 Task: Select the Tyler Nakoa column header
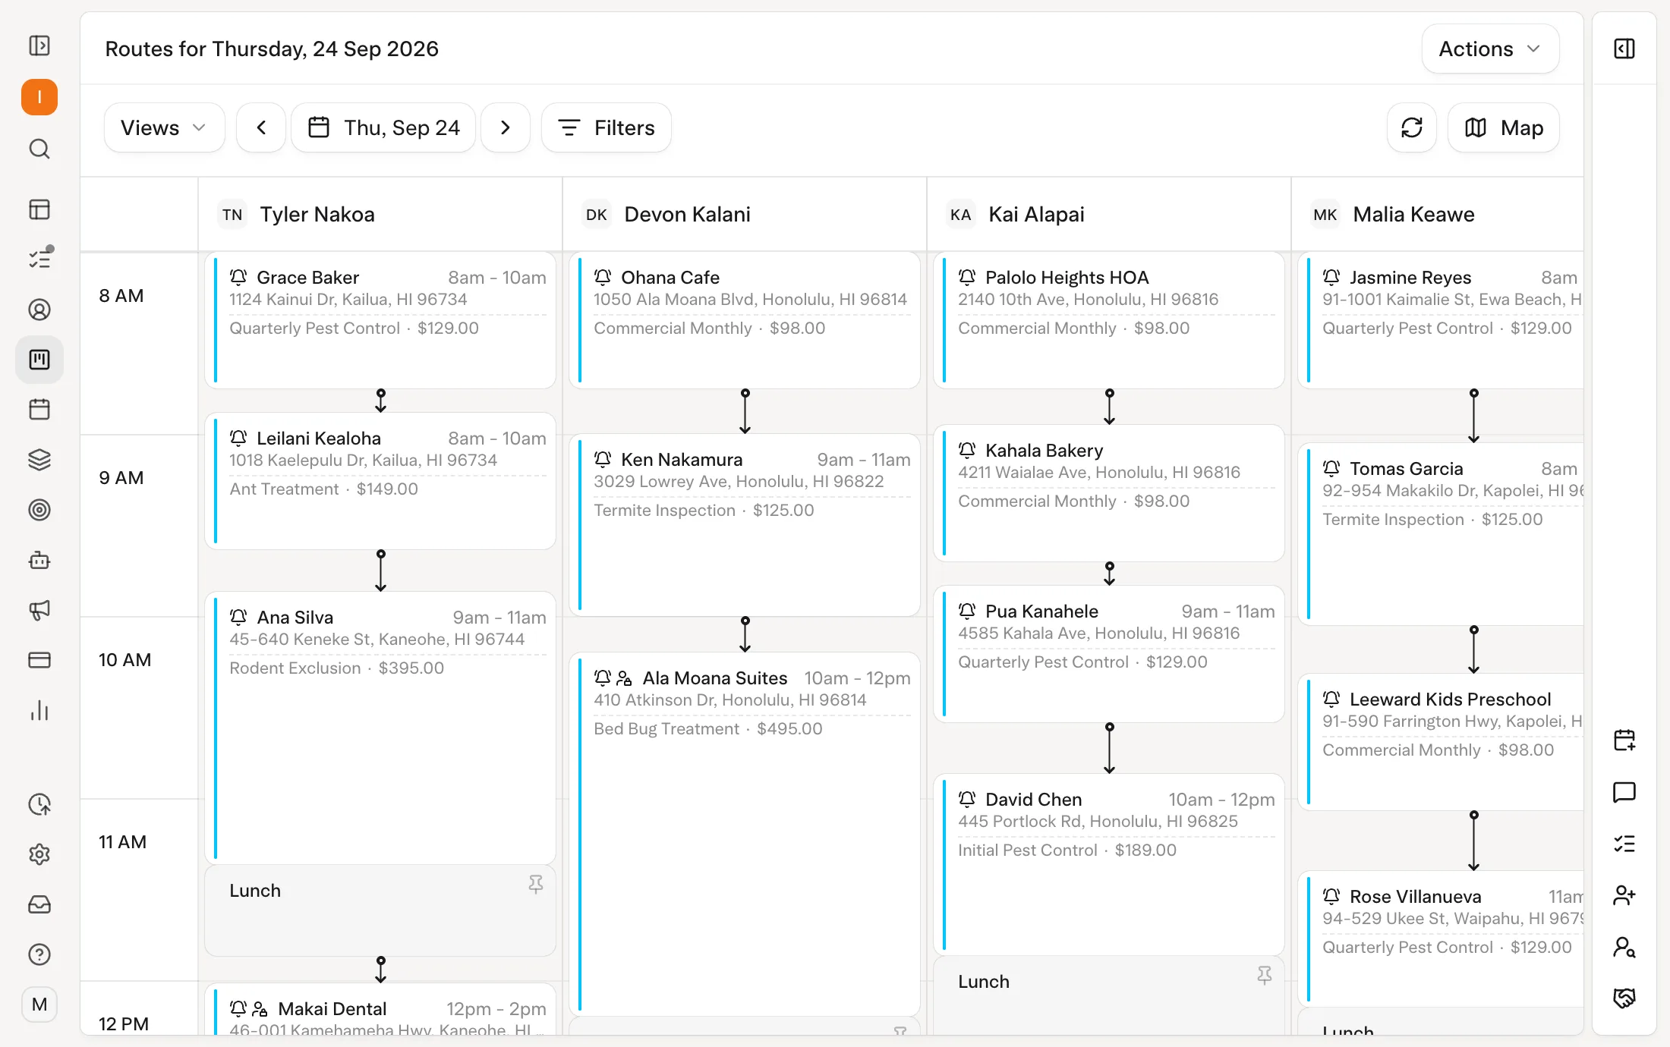pos(380,215)
